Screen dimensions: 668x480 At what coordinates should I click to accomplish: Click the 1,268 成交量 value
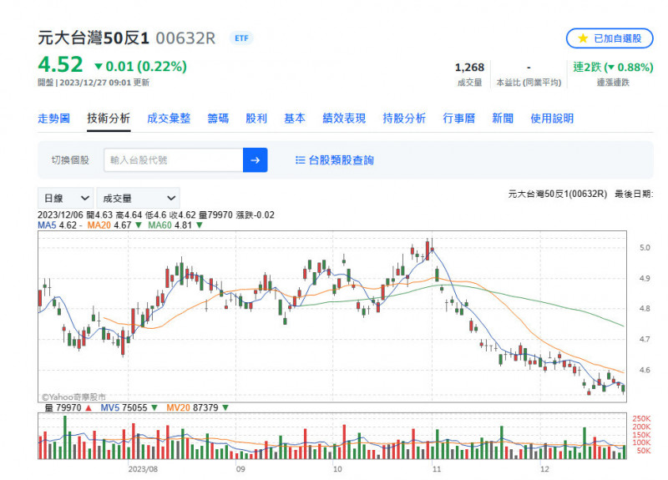point(469,68)
